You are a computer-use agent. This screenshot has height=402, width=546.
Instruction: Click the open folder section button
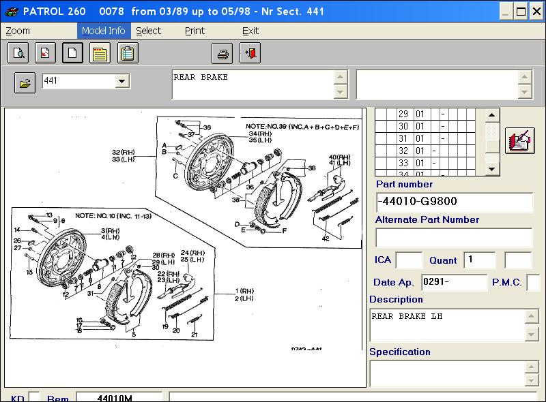pyautogui.click(x=25, y=82)
